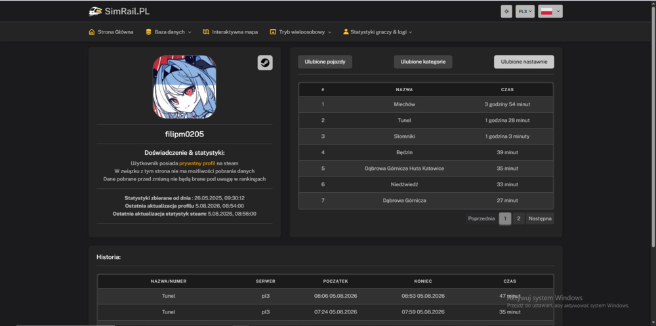This screenshot has width=656, height=326.
Task: Click the NAZWA column header
Action: (x=405, y=90)
